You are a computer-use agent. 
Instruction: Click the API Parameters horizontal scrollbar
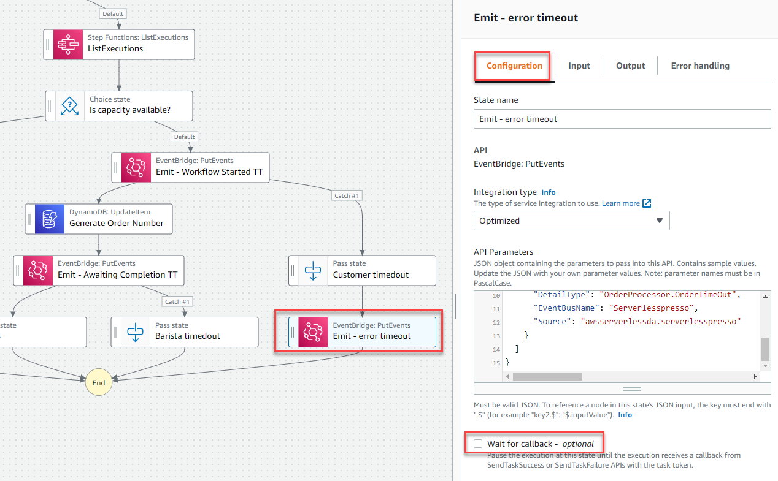(x=631, y=376)
